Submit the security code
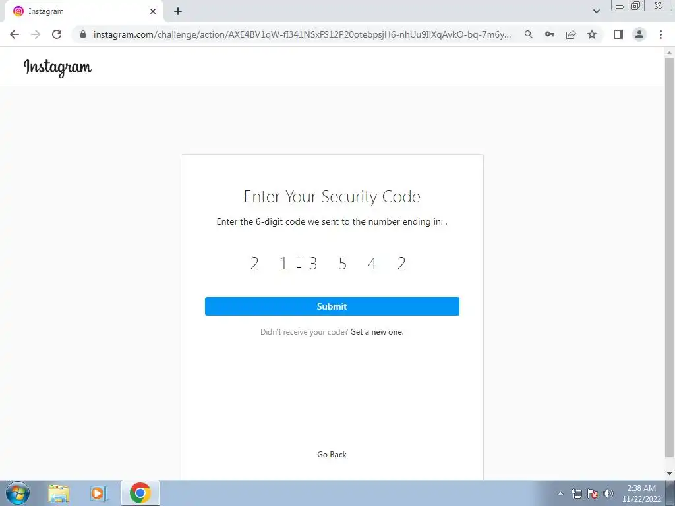This screenshot has width=675, height=506. [x=332, y=306]
